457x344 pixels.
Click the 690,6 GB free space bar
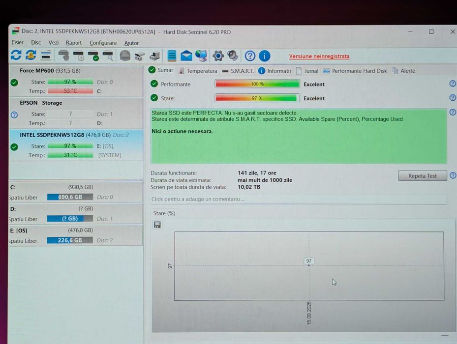click(x=70, y=197)
